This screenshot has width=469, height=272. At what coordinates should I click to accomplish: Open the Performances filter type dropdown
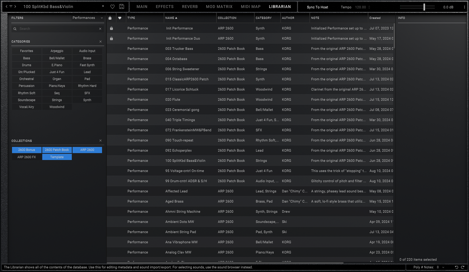[x=87, y=18]
